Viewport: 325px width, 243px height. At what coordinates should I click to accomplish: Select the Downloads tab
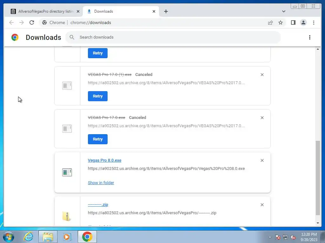pyautogui.click(x=121, y=11)
